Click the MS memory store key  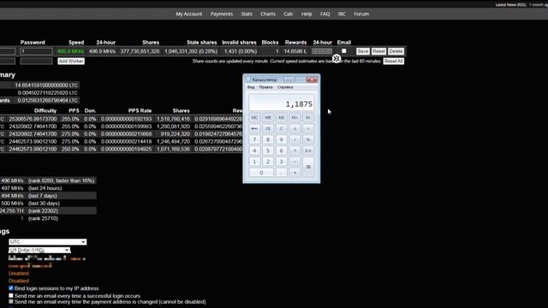[x=282, y=118]
